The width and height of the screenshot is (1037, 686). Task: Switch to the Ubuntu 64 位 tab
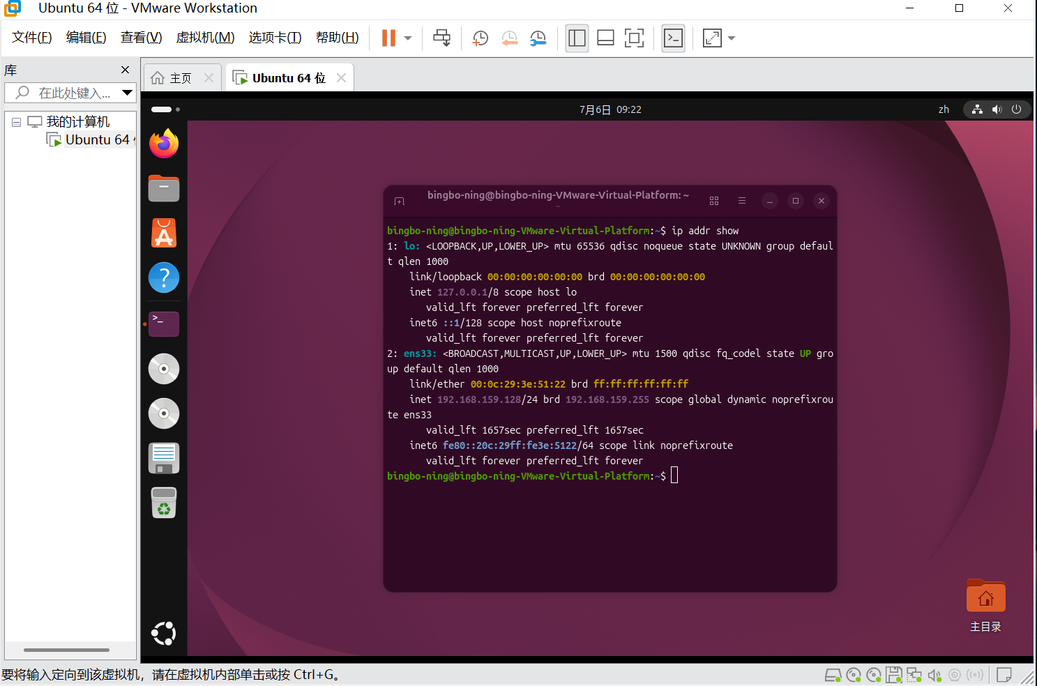pos(289,78)
